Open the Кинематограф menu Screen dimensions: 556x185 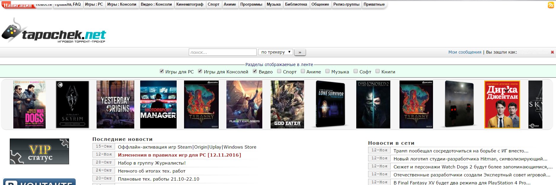pyautogui.click(x=190, y=4)
